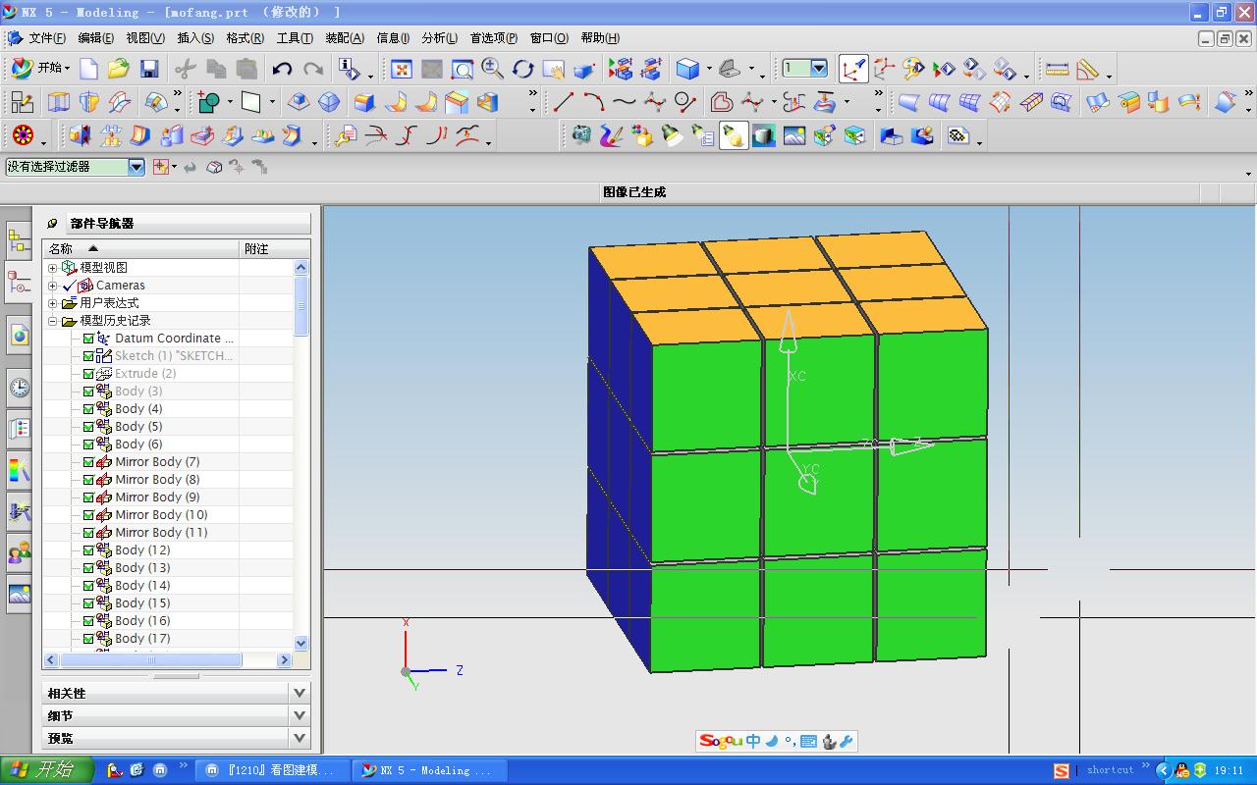
Task: Uncheck the Datum Coordinate feature checkbox
Action: 88,339
